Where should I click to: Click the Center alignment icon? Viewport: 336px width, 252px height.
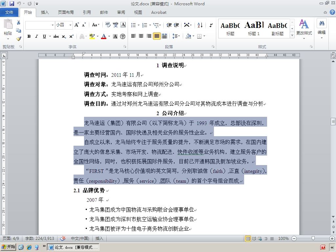click(x=141, y=36)
